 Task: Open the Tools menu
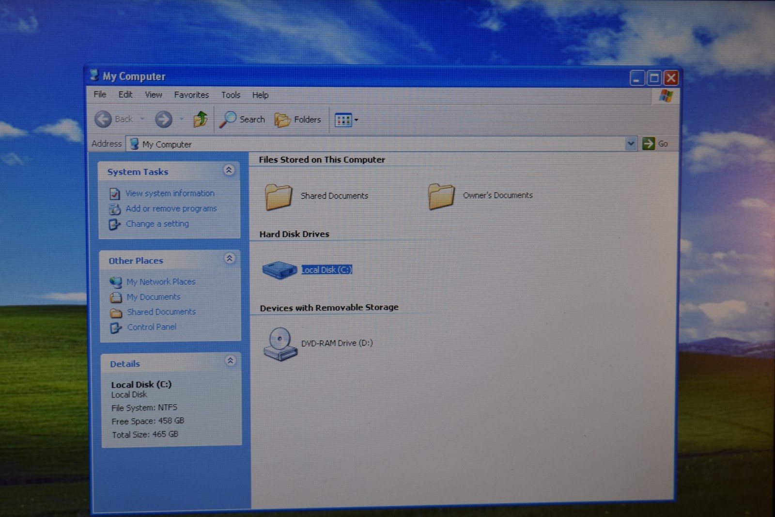pos(231,95)
